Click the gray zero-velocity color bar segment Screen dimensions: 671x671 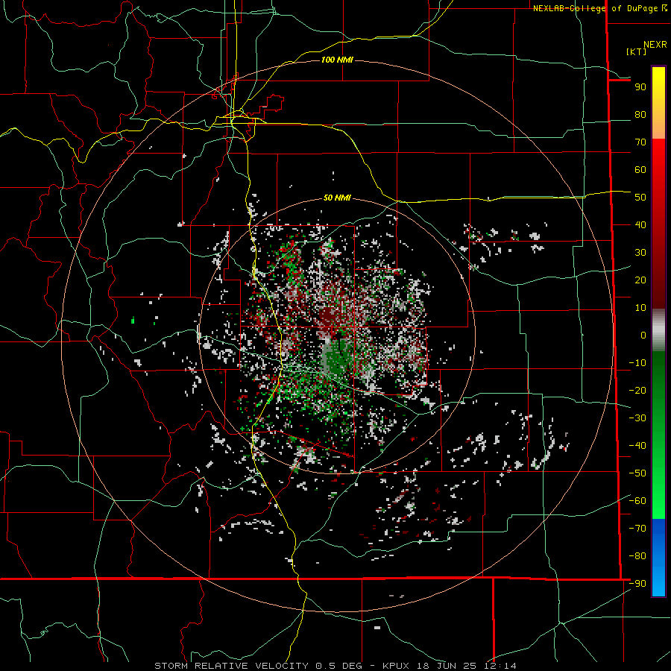tap(658, 330)
